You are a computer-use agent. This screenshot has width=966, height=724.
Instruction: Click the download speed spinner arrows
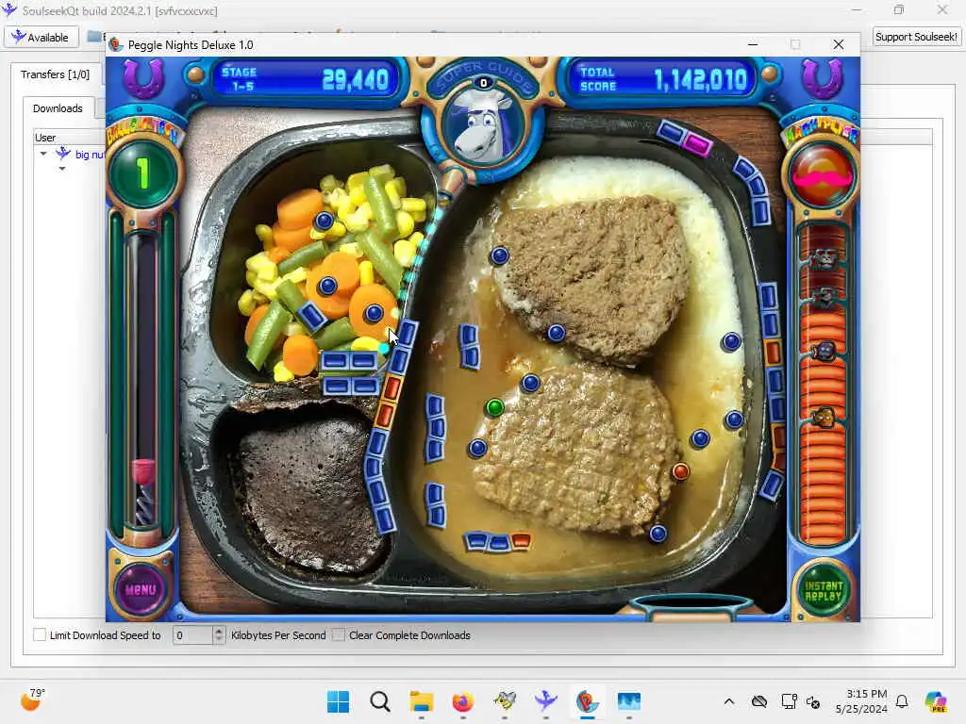[x=219, y=634]
